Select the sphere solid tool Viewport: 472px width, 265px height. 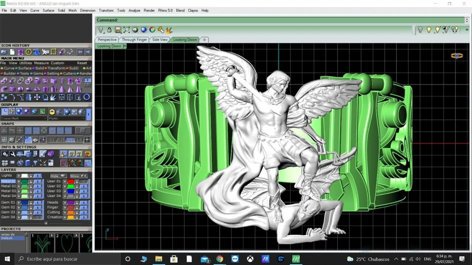(20, 89)
